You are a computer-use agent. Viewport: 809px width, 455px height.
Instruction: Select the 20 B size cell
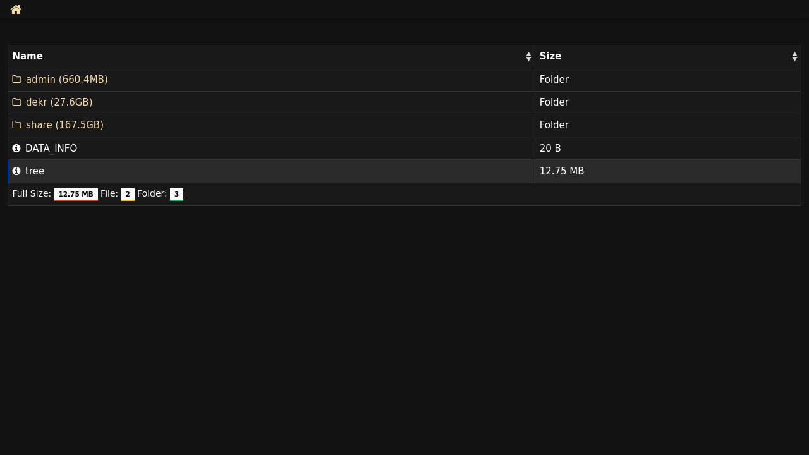pyautogui.click(x=667, y=149)
